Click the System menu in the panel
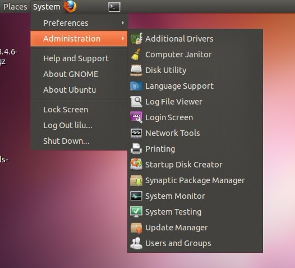Viewport: 295px width, 268px height. point(47,7)
